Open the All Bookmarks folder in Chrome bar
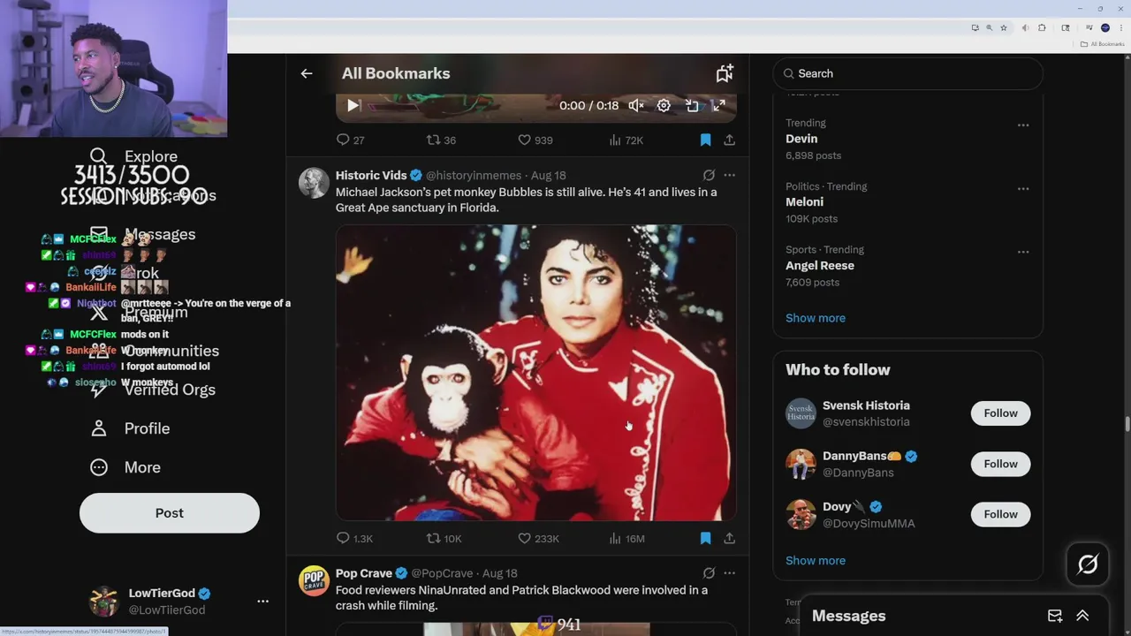This screenshot has height=636, width=1131. (1103, 44)
